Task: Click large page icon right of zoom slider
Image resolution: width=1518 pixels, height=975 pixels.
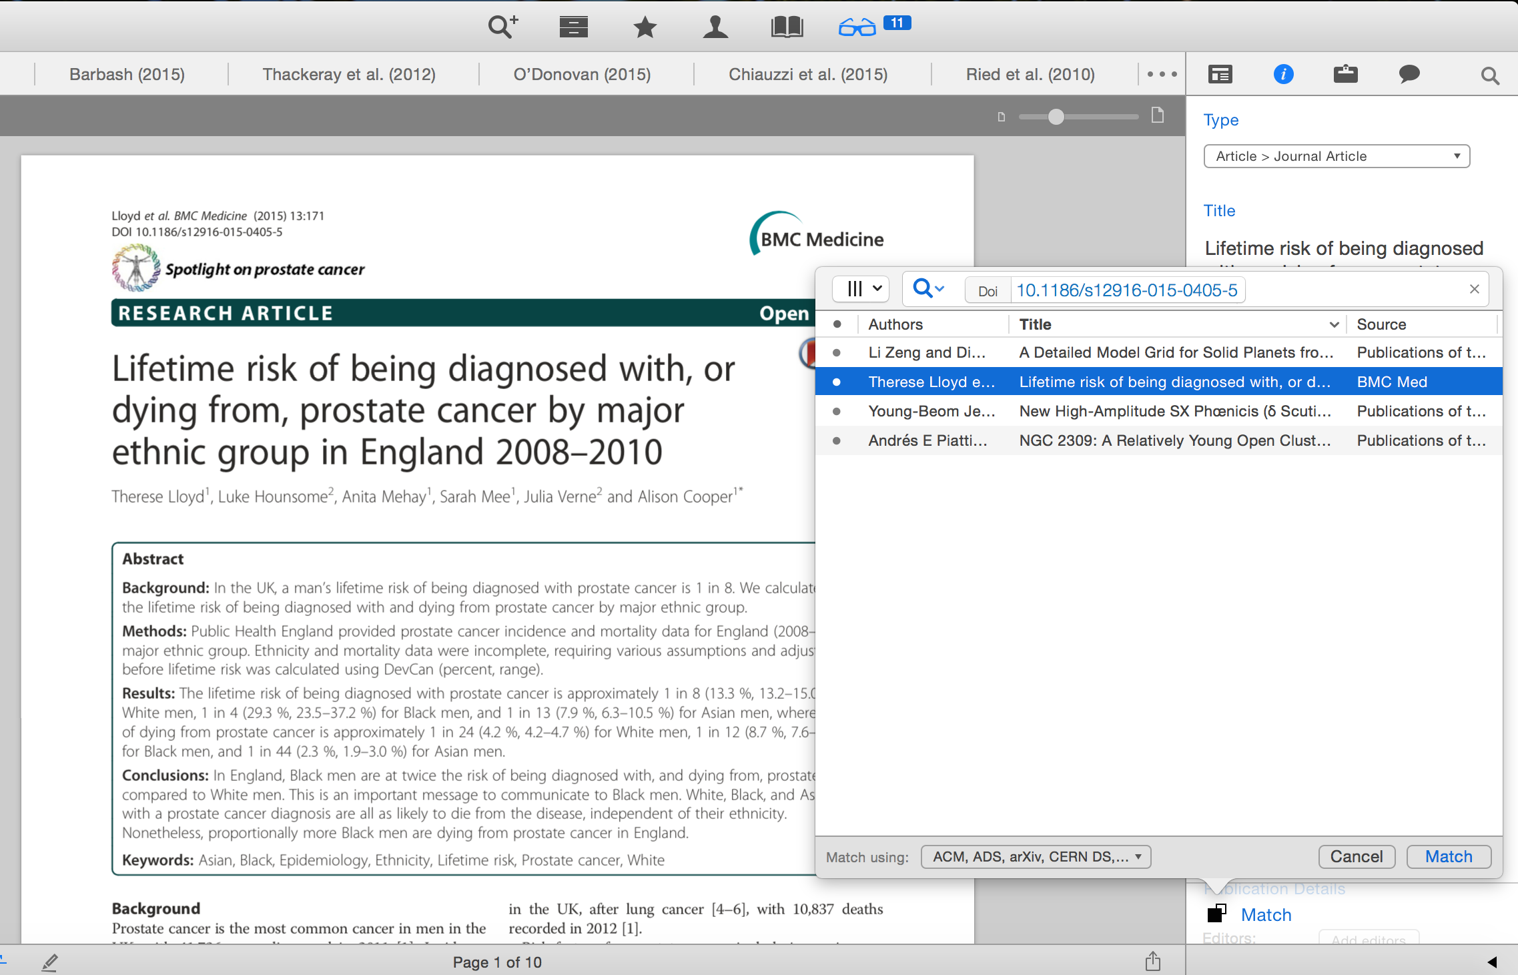Action: click(x=1158, y=115)
